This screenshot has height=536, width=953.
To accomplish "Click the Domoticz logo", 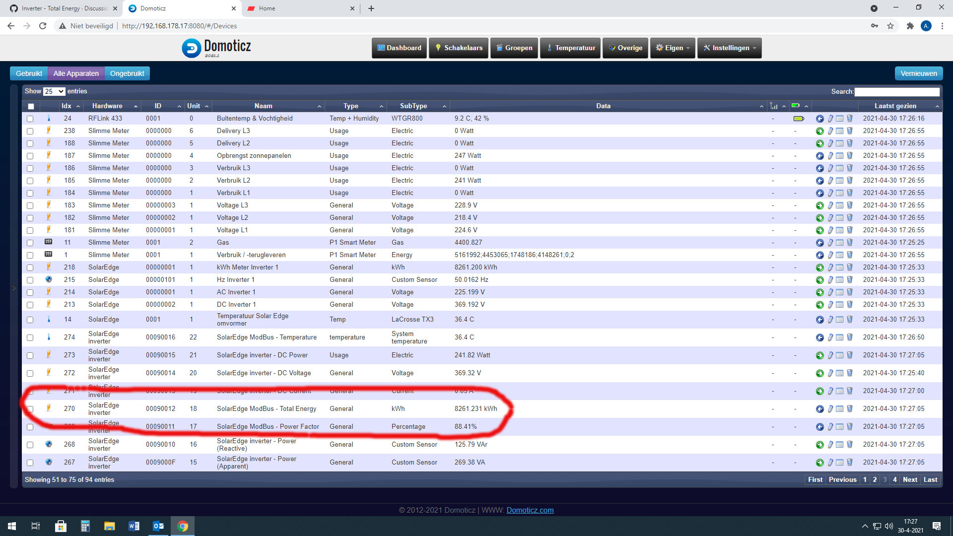I will tap(216, 48).
